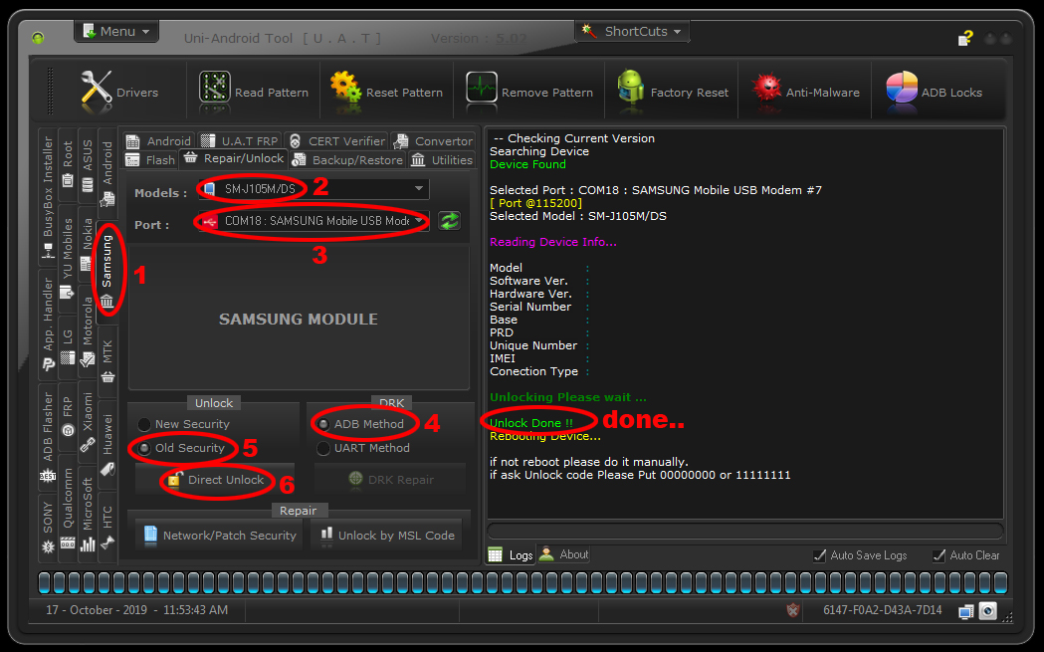Select Old Security radio option
This screenshot has width=1044, height=652.
coord(181,448)
